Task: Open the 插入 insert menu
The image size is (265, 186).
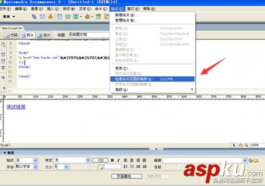Action: (x=53, y=9)
